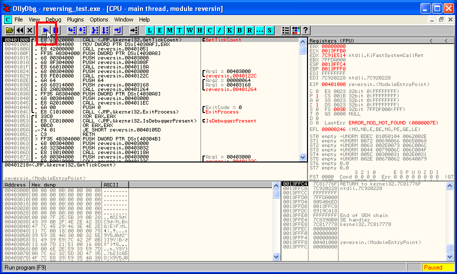Pause the debugged program
The image size is (457, 274).
click(x=56, y=30)
